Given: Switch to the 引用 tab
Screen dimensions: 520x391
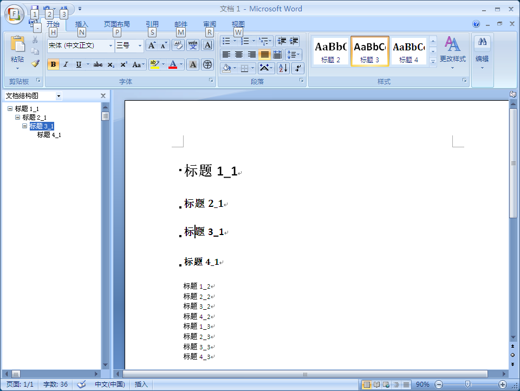Looking at the screenshot, I should tap(152, 24).
